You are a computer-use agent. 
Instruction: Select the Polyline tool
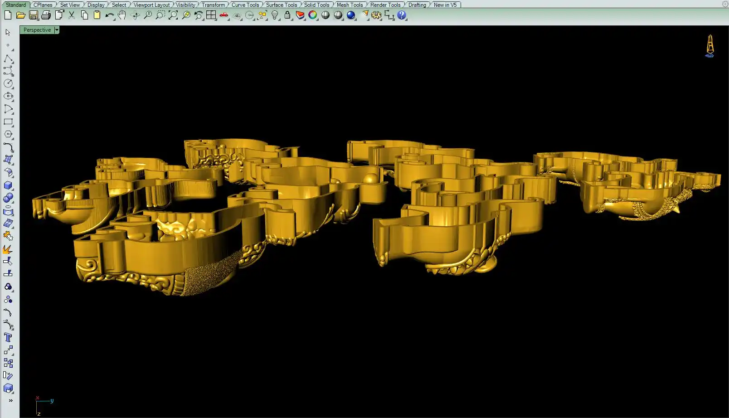(x=8, y=59)
